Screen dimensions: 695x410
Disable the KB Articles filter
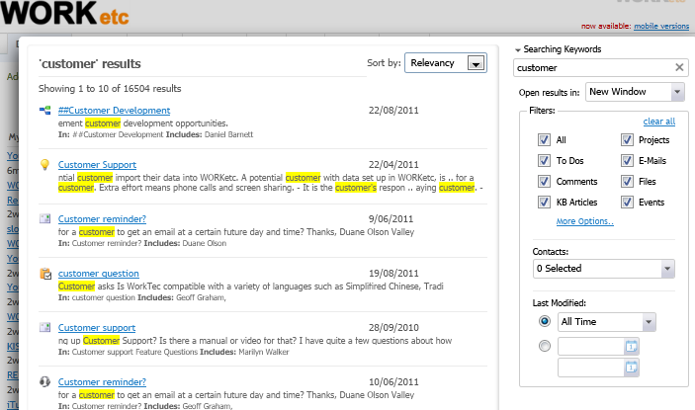(x=544, y=203)
